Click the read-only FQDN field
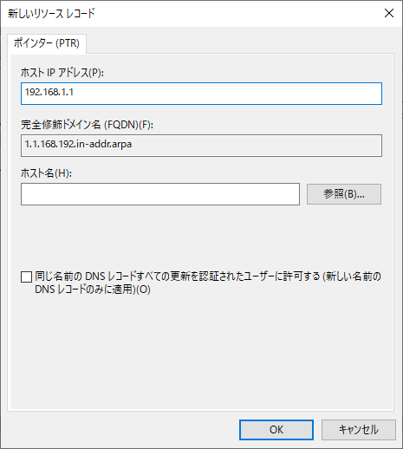The height and width of the screenshot is (449, 403). click(201, 146)
